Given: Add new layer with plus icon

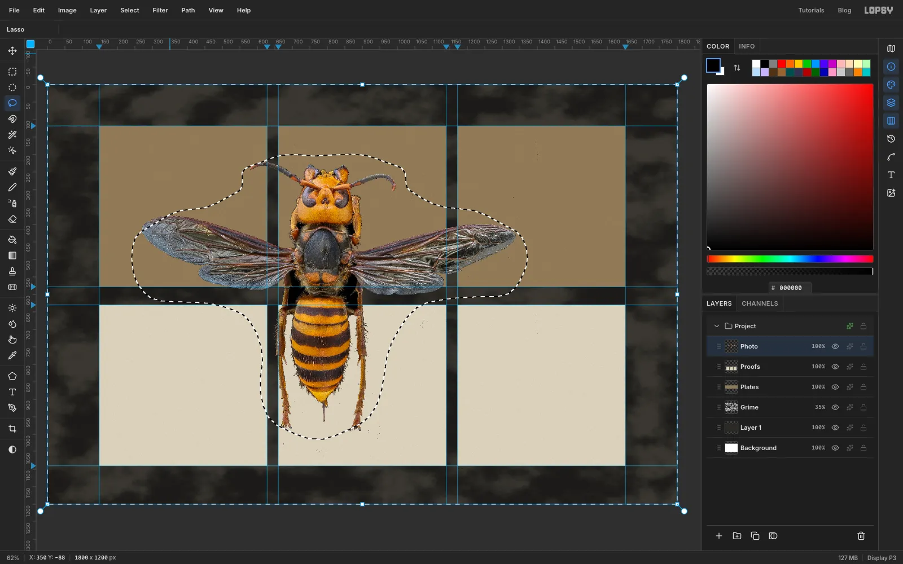Looking at the screenshot, I should tap(719, 536).
